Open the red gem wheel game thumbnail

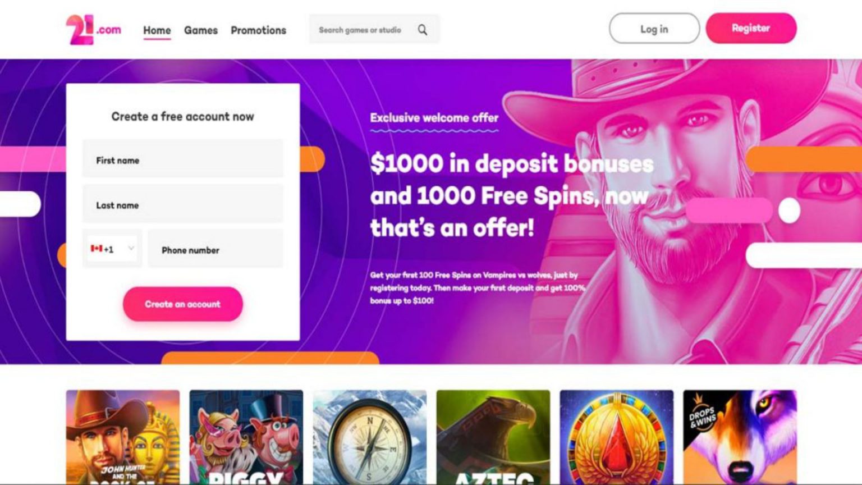click(x=617, y=437)
